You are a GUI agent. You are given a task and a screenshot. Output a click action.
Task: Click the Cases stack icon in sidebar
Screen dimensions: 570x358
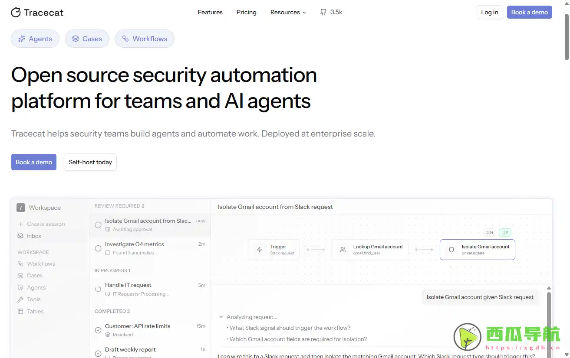[x=20, y=276]
